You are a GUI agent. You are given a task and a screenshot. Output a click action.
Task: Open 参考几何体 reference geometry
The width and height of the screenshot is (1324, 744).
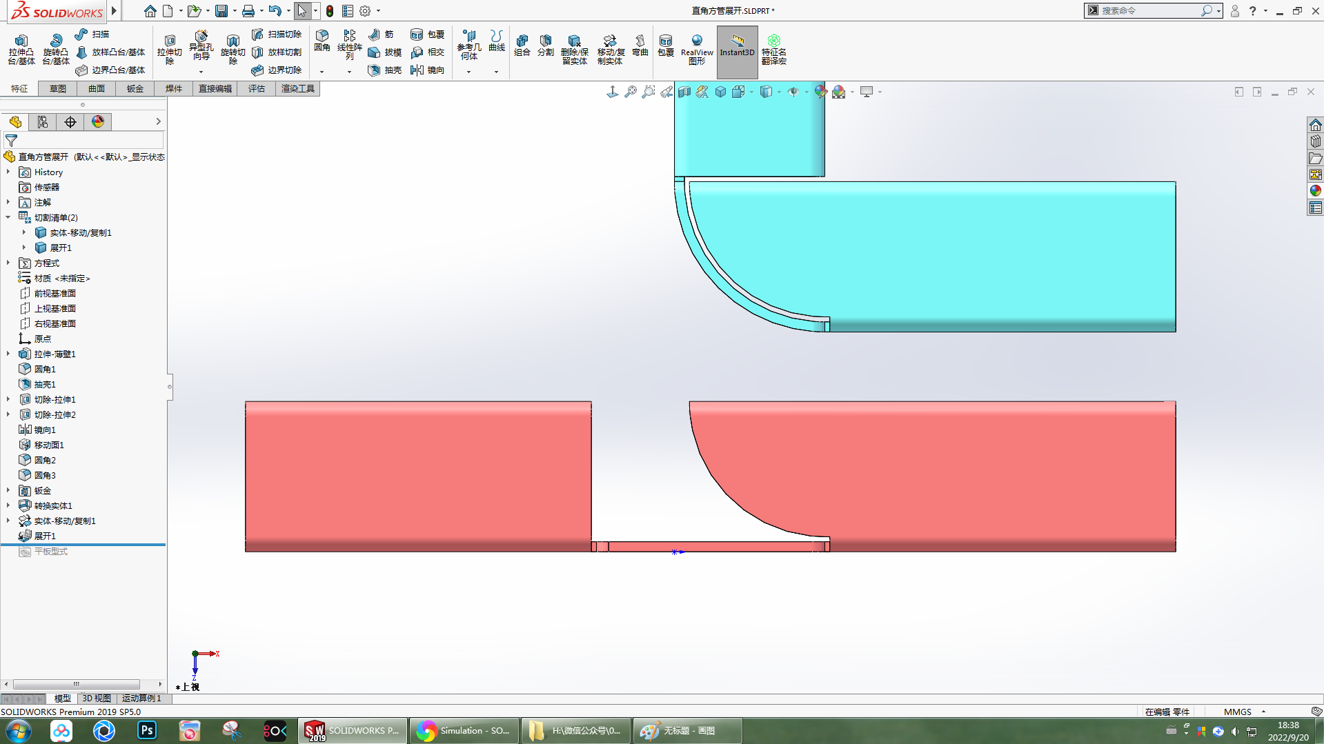point(469,45)
